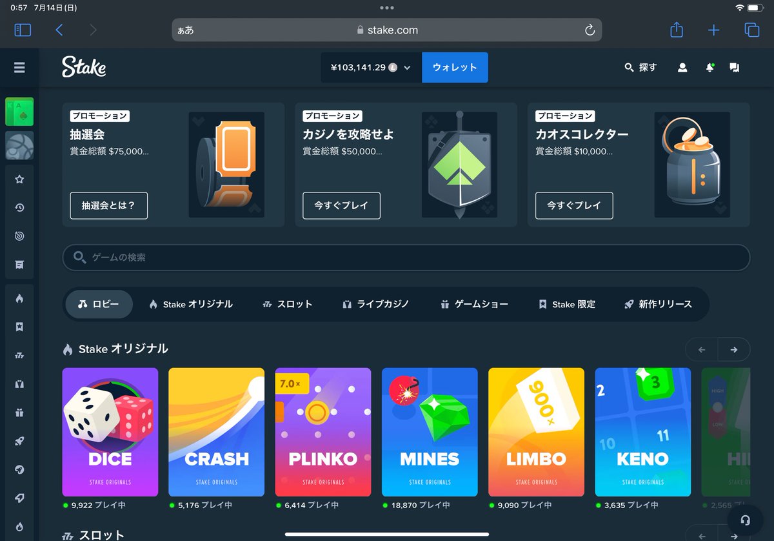Screen dimensions: 774x541
Task: Open challenges target icon in sidebar
Action: [x=19, y=236]
